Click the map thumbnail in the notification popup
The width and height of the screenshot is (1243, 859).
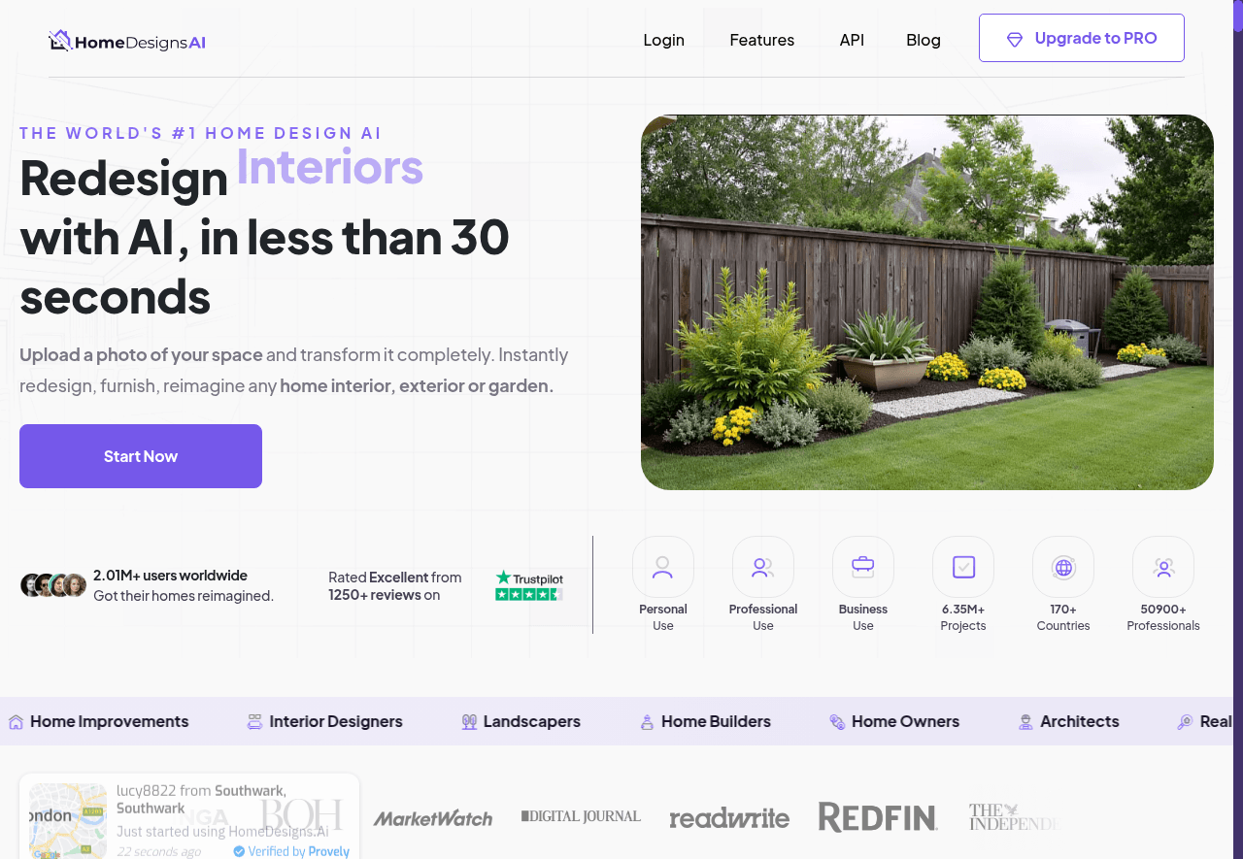(x=66, y=820)
